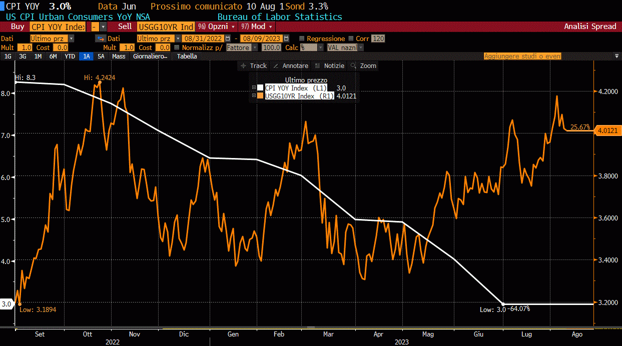Click the Aggiungere studi o eventi field
Image resolution: width=622 pixels, height=346 pixels.
tap(522, 56)
